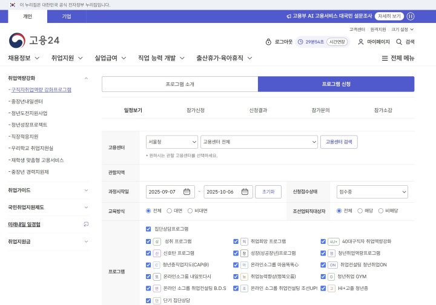The image size is (436, 305).
Task: Click the 성장(성공장년) badge icon
Action: click(x=244, y=253)
